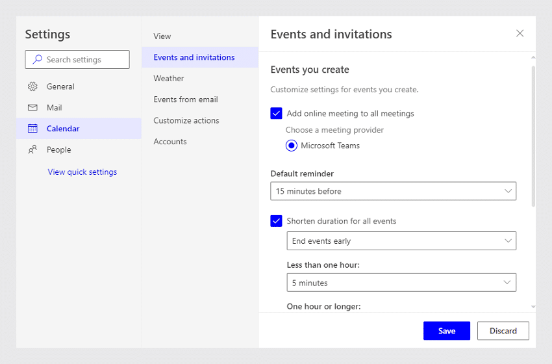Open the General settings category

(79, 86)
